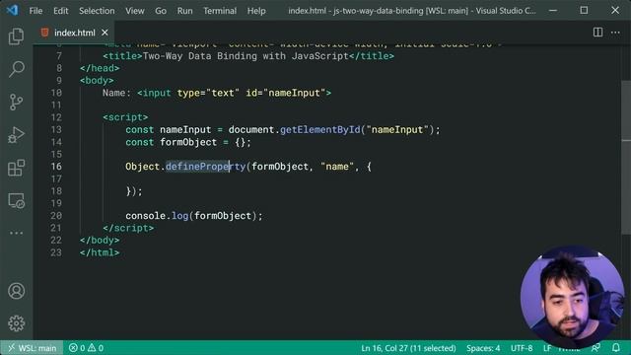Select the index.html editor tab
The height and width of the screenshot is (355, 631).
pos(74,33)
